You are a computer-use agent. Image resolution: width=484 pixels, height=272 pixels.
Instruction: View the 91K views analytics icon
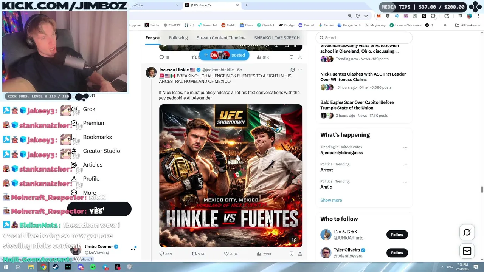point(263,57)
